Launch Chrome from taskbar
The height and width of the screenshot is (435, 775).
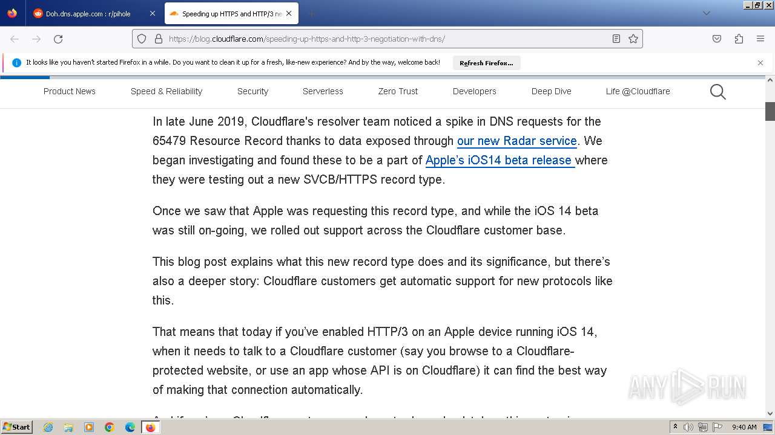click(110, 427)
